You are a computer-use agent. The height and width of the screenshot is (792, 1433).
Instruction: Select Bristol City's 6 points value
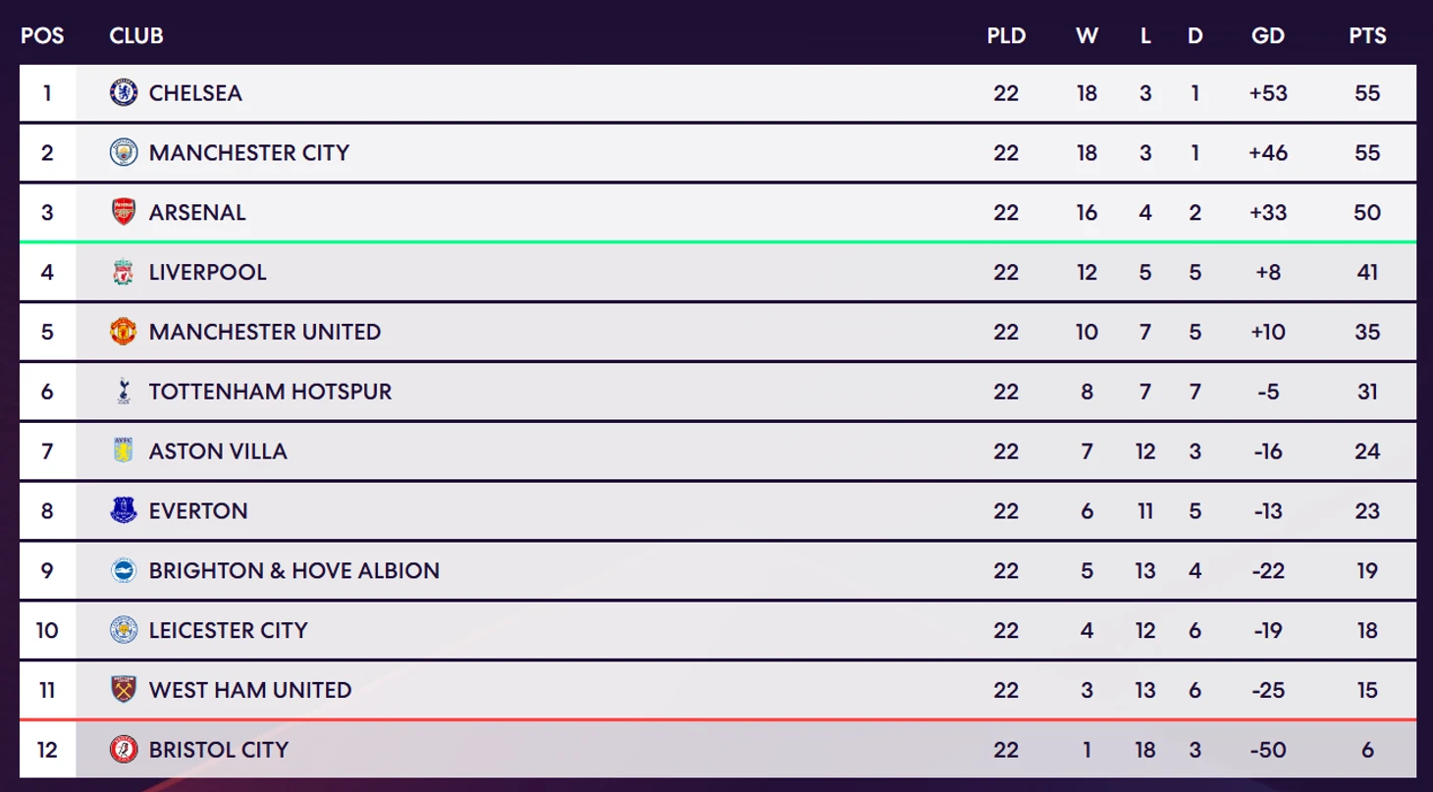(1367, 750)
